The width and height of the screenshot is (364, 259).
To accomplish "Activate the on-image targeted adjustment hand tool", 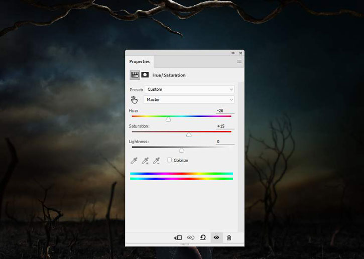I will coord(134,100).
